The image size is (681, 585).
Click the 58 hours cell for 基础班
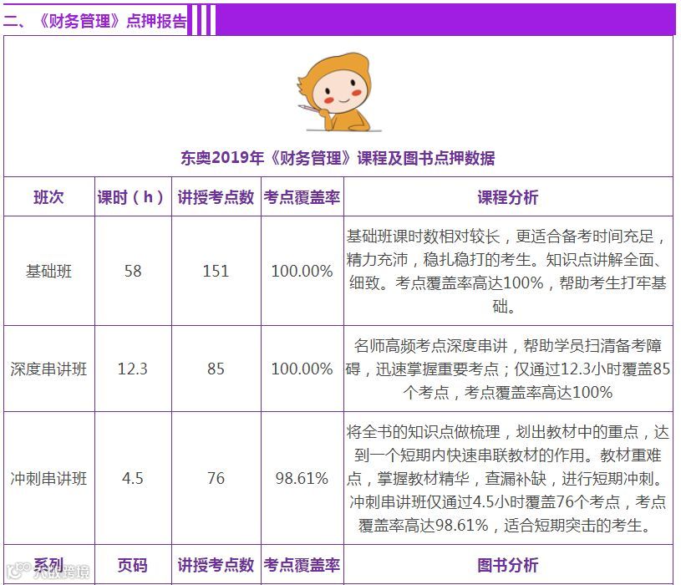(133, 271)
